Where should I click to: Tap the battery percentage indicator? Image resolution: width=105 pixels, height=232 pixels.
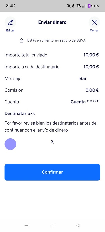[x=93, y=6]
